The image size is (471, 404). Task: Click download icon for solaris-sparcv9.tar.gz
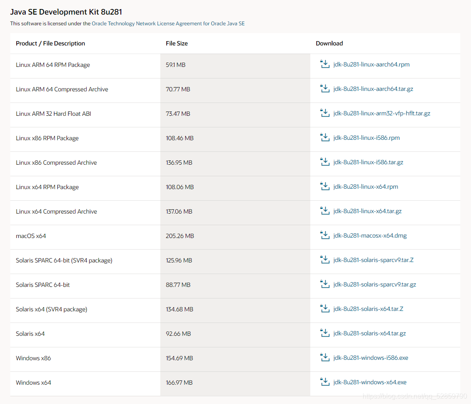(x=325, y=284)
